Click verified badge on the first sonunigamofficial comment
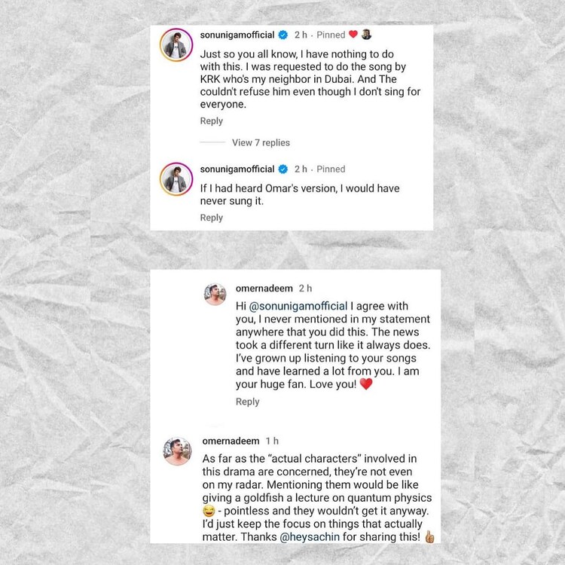The image size is (565, 565). pyautogui.click(x=283, y=35)
